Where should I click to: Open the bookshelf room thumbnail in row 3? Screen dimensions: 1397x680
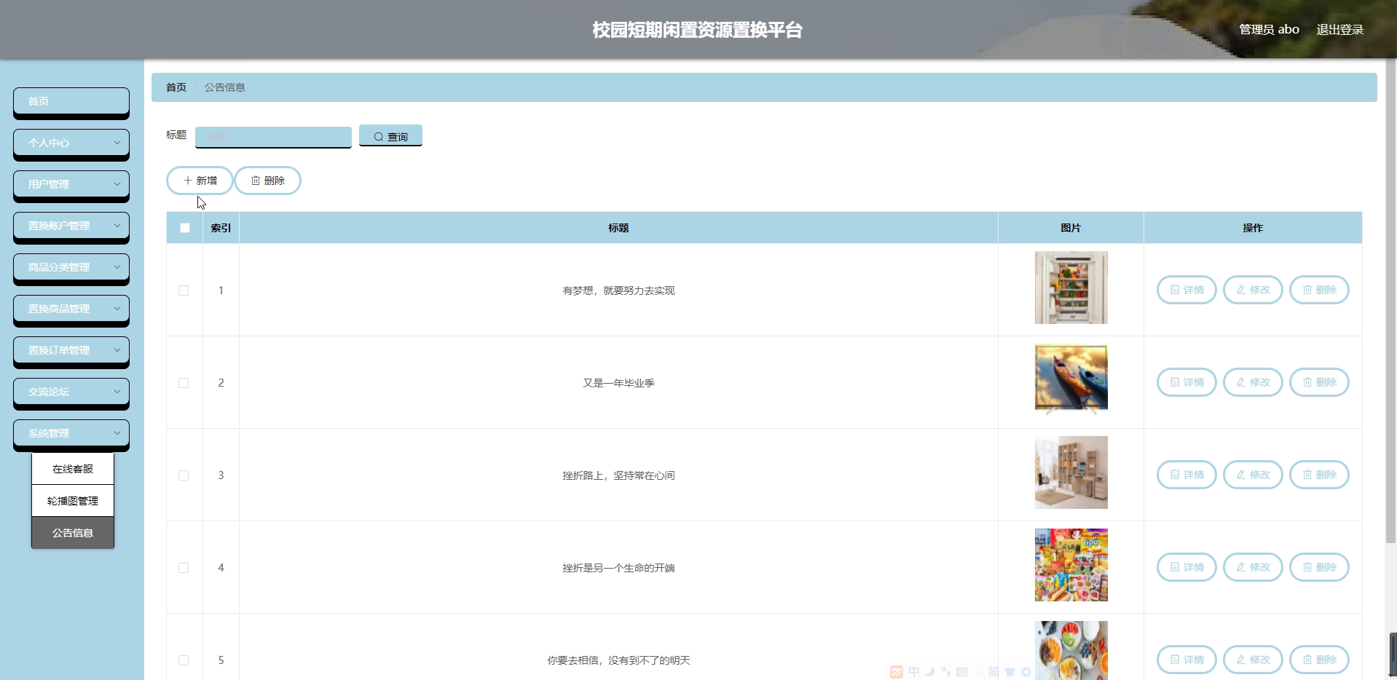[1071, 473]
